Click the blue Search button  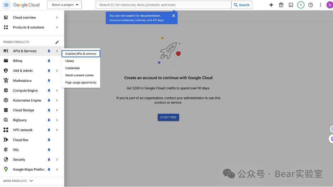point(242,5)
